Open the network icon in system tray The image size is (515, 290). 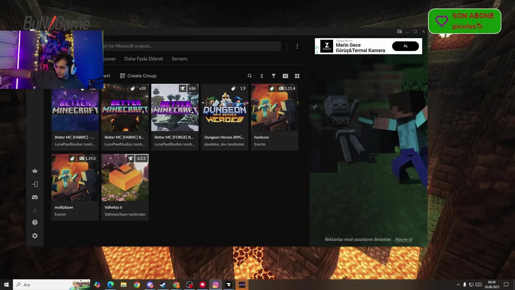(471, 285)
